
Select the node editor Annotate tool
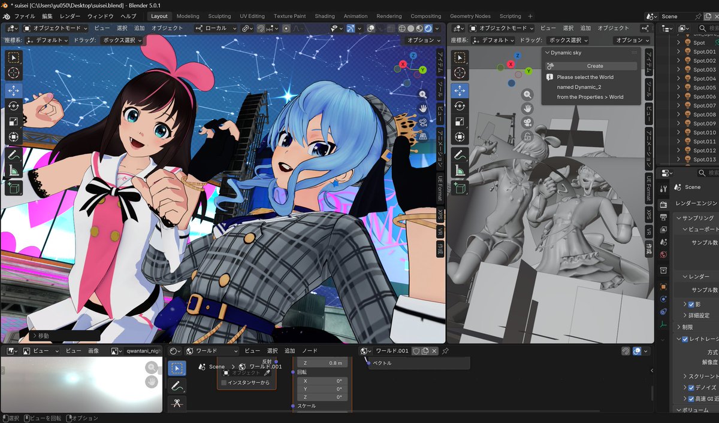click(177, 386)
